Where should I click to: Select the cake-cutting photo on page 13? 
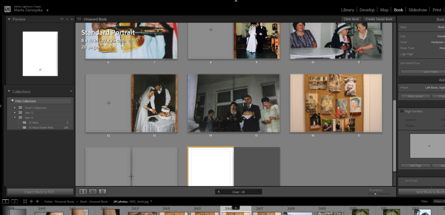pos(154,103)
